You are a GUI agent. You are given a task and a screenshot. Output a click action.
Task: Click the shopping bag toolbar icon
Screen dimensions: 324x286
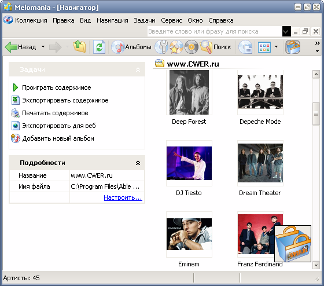[x=293, y=47]
